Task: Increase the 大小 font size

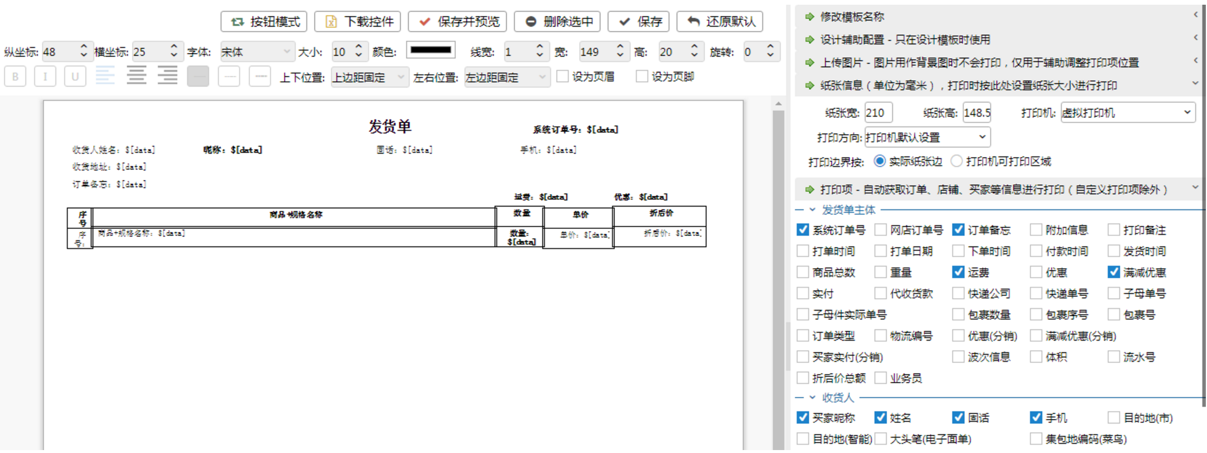Action: (359, 47)
